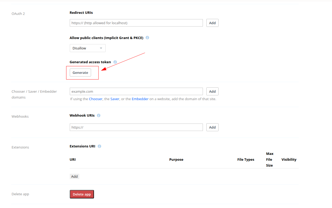This screenshot has width=332, height=208.
Task: Click info icon next to Generated access token
Action: coord(115,62)
